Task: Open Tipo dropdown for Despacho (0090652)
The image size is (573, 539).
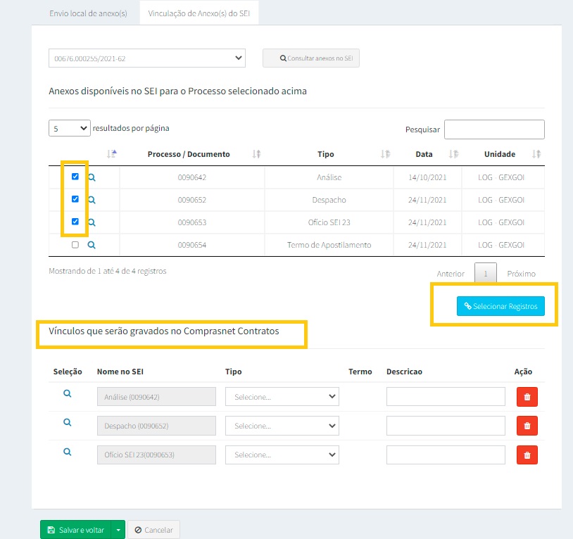Action: [282, 426]
